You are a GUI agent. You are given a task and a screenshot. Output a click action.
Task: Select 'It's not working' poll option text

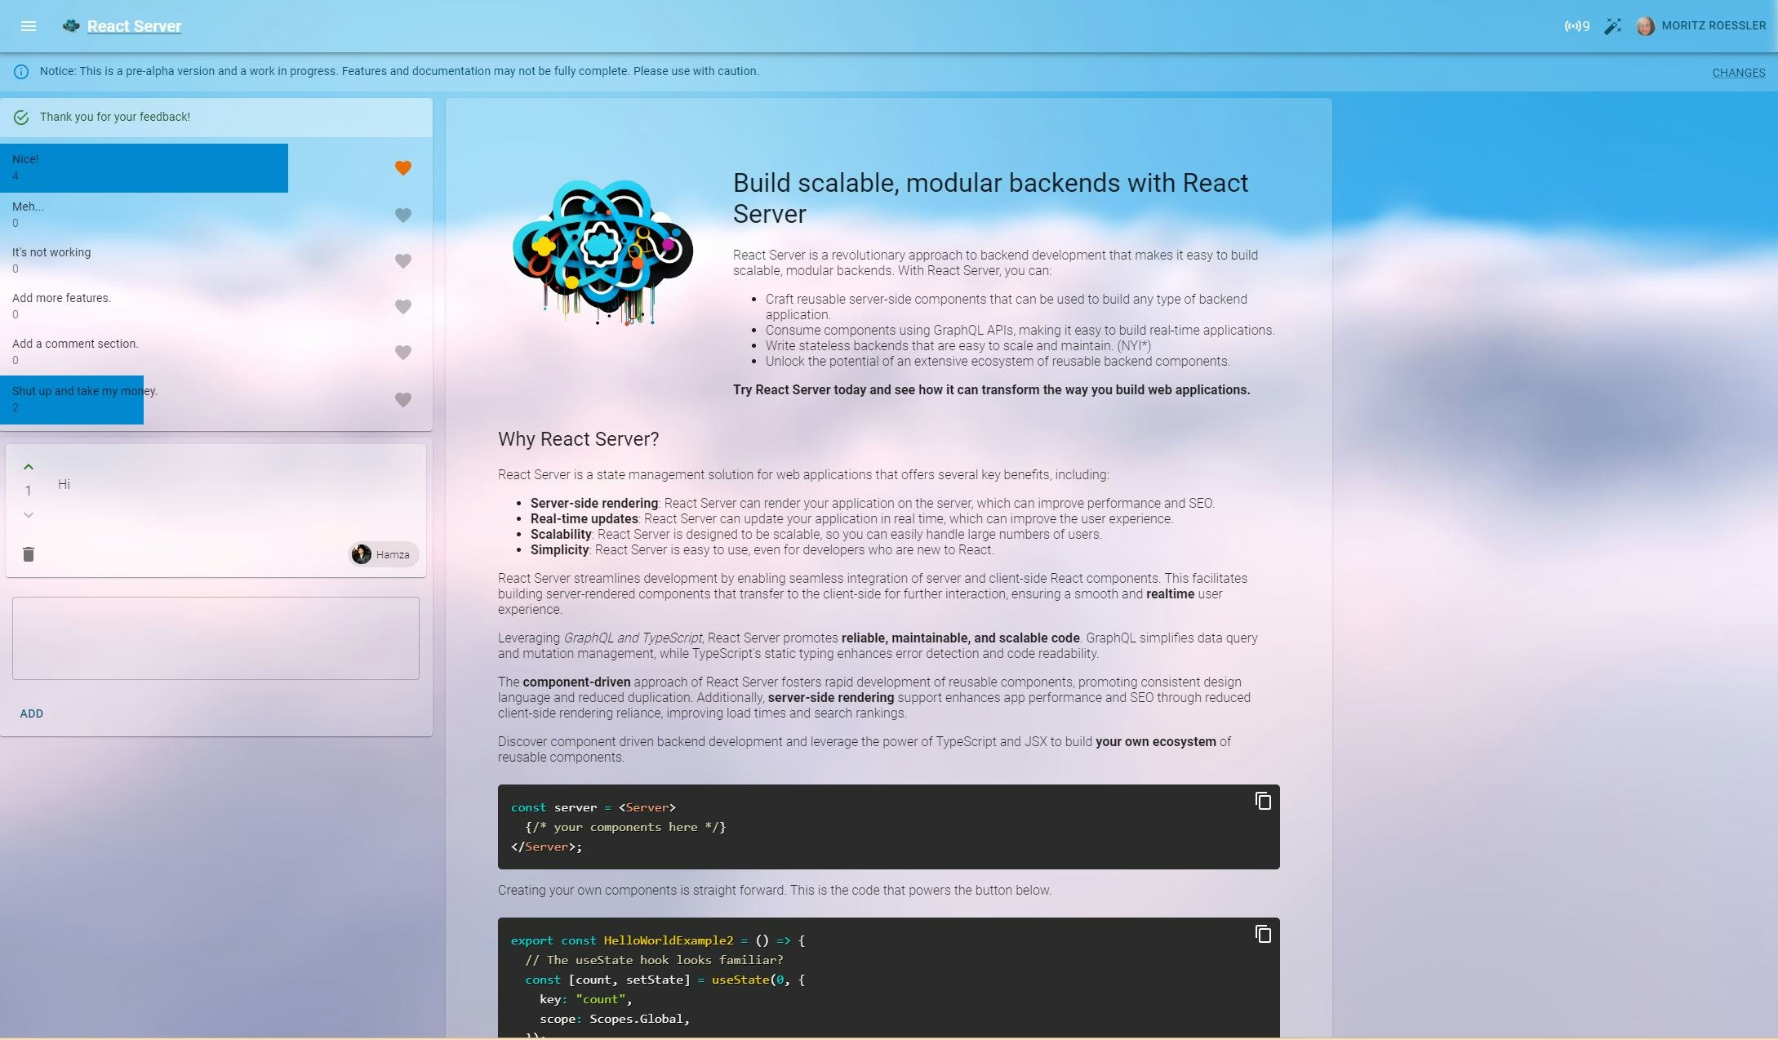point(51,252)
